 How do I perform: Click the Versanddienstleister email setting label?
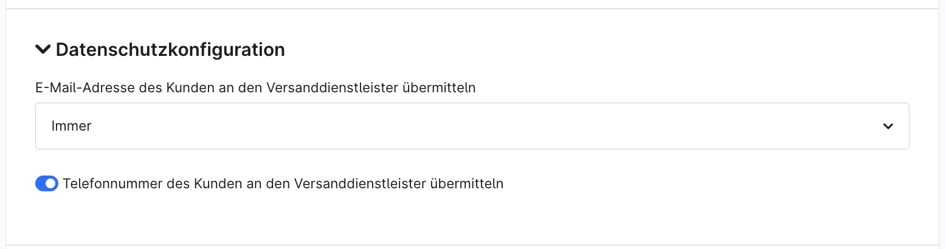click(x=255, y=88)
